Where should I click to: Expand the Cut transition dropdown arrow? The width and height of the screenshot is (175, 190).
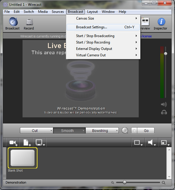pos(51,131)
